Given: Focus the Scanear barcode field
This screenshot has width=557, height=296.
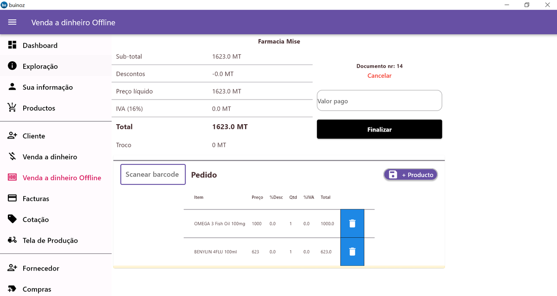Looking at the screenshot, I should pos(153,174).
